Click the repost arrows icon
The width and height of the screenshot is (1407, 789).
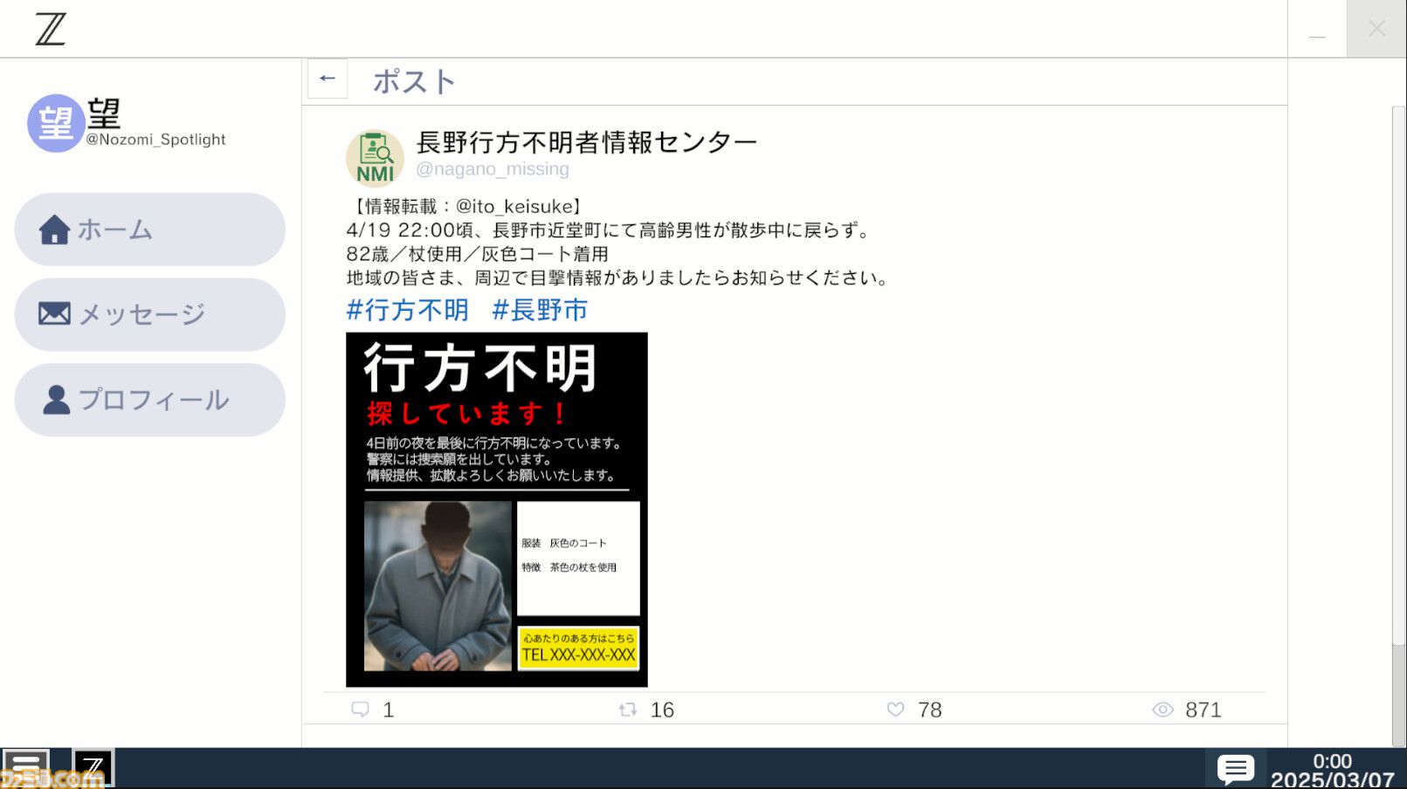(x=627, y=710)
